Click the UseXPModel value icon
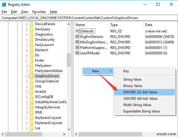178x137 pixels. [77, 53]
